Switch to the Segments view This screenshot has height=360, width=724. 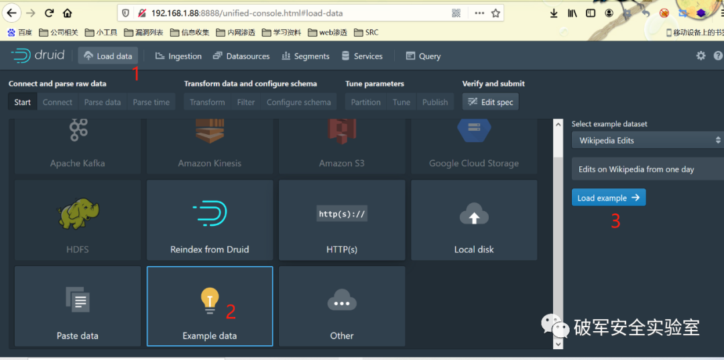(x=305, y=56)
